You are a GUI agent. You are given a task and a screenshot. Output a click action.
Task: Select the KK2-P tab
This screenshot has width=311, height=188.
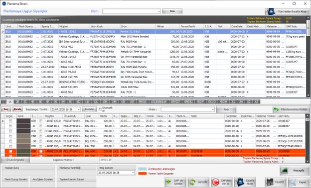pos(200,102)
